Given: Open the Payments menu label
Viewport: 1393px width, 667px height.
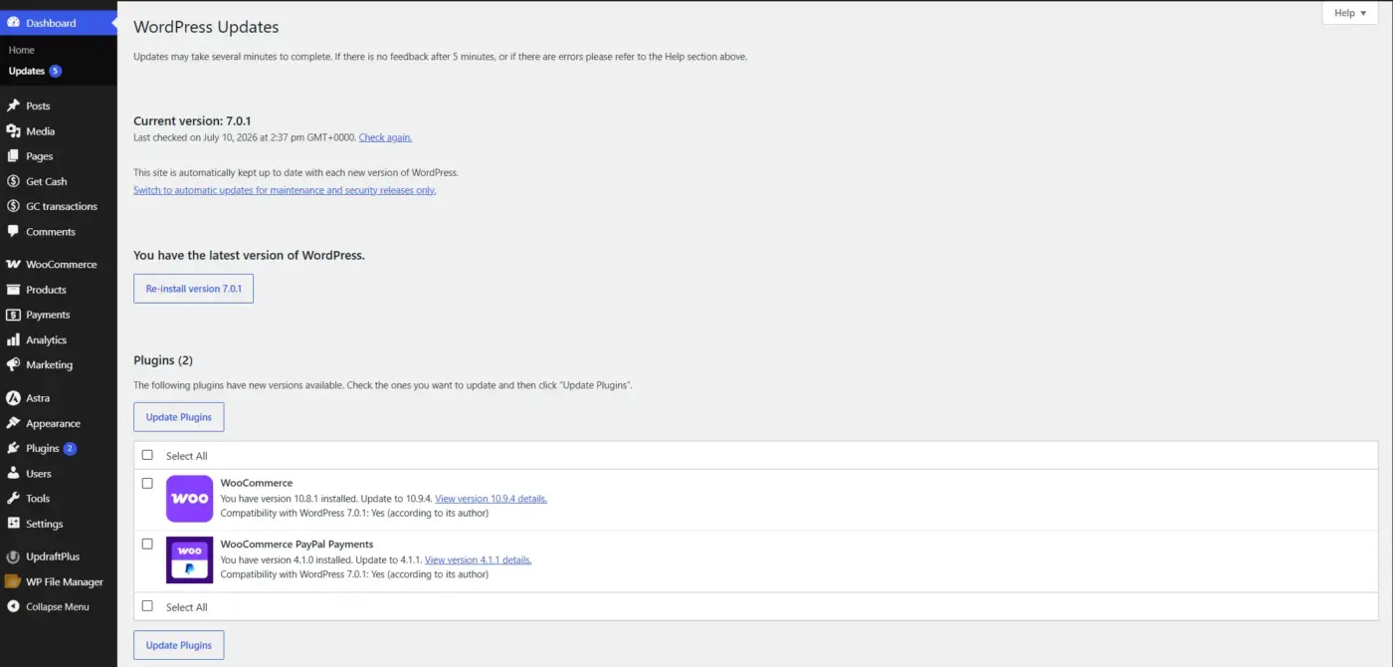Looking at the screenshot, I should tap(48, 315).
